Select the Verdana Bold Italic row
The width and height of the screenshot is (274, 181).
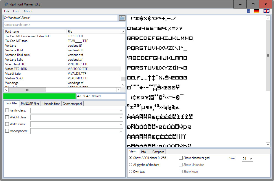pos(62,55)
